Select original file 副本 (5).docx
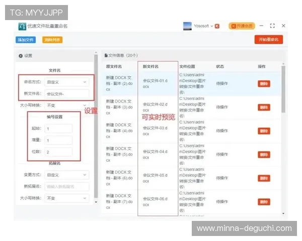This screenshot has width=302, height=241. (119, 155)
